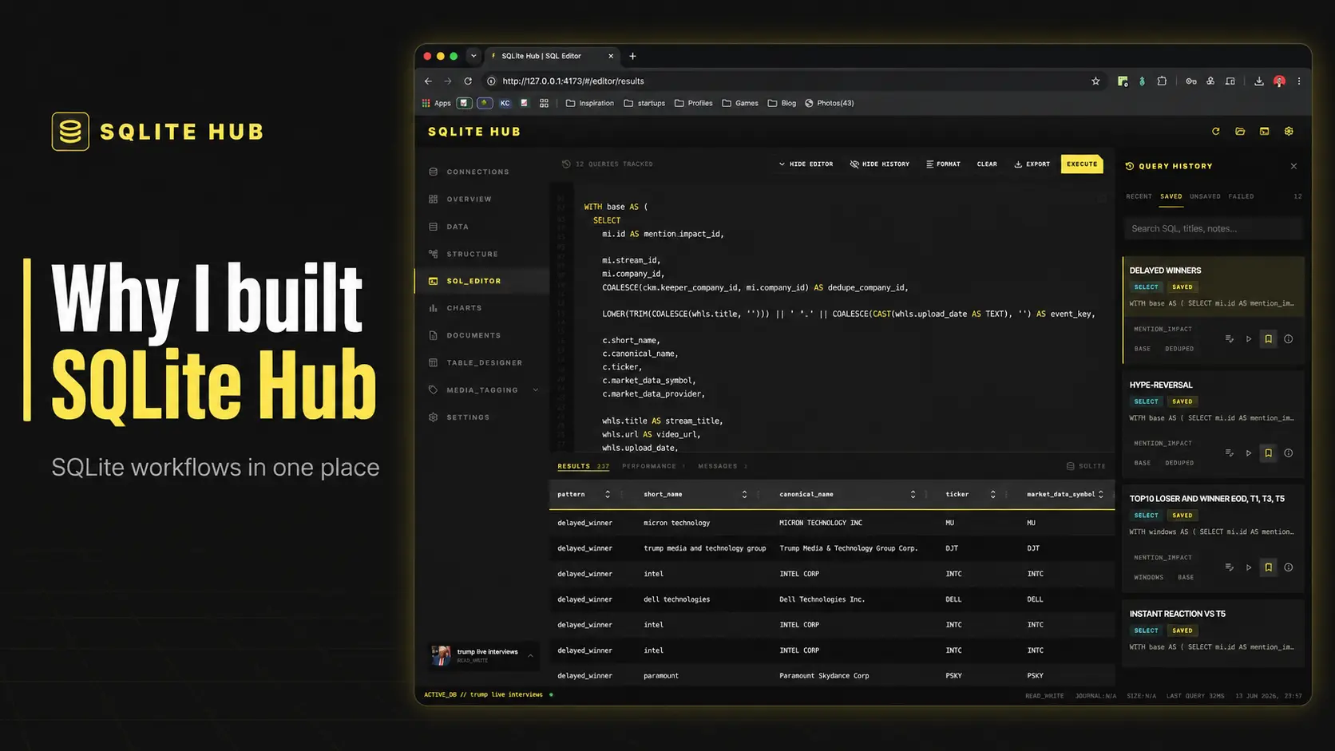Run the Top10 Loser and Winner query
This screenshot has height=751, width=1335.
pyautogui.click(x=1249, y=567)
